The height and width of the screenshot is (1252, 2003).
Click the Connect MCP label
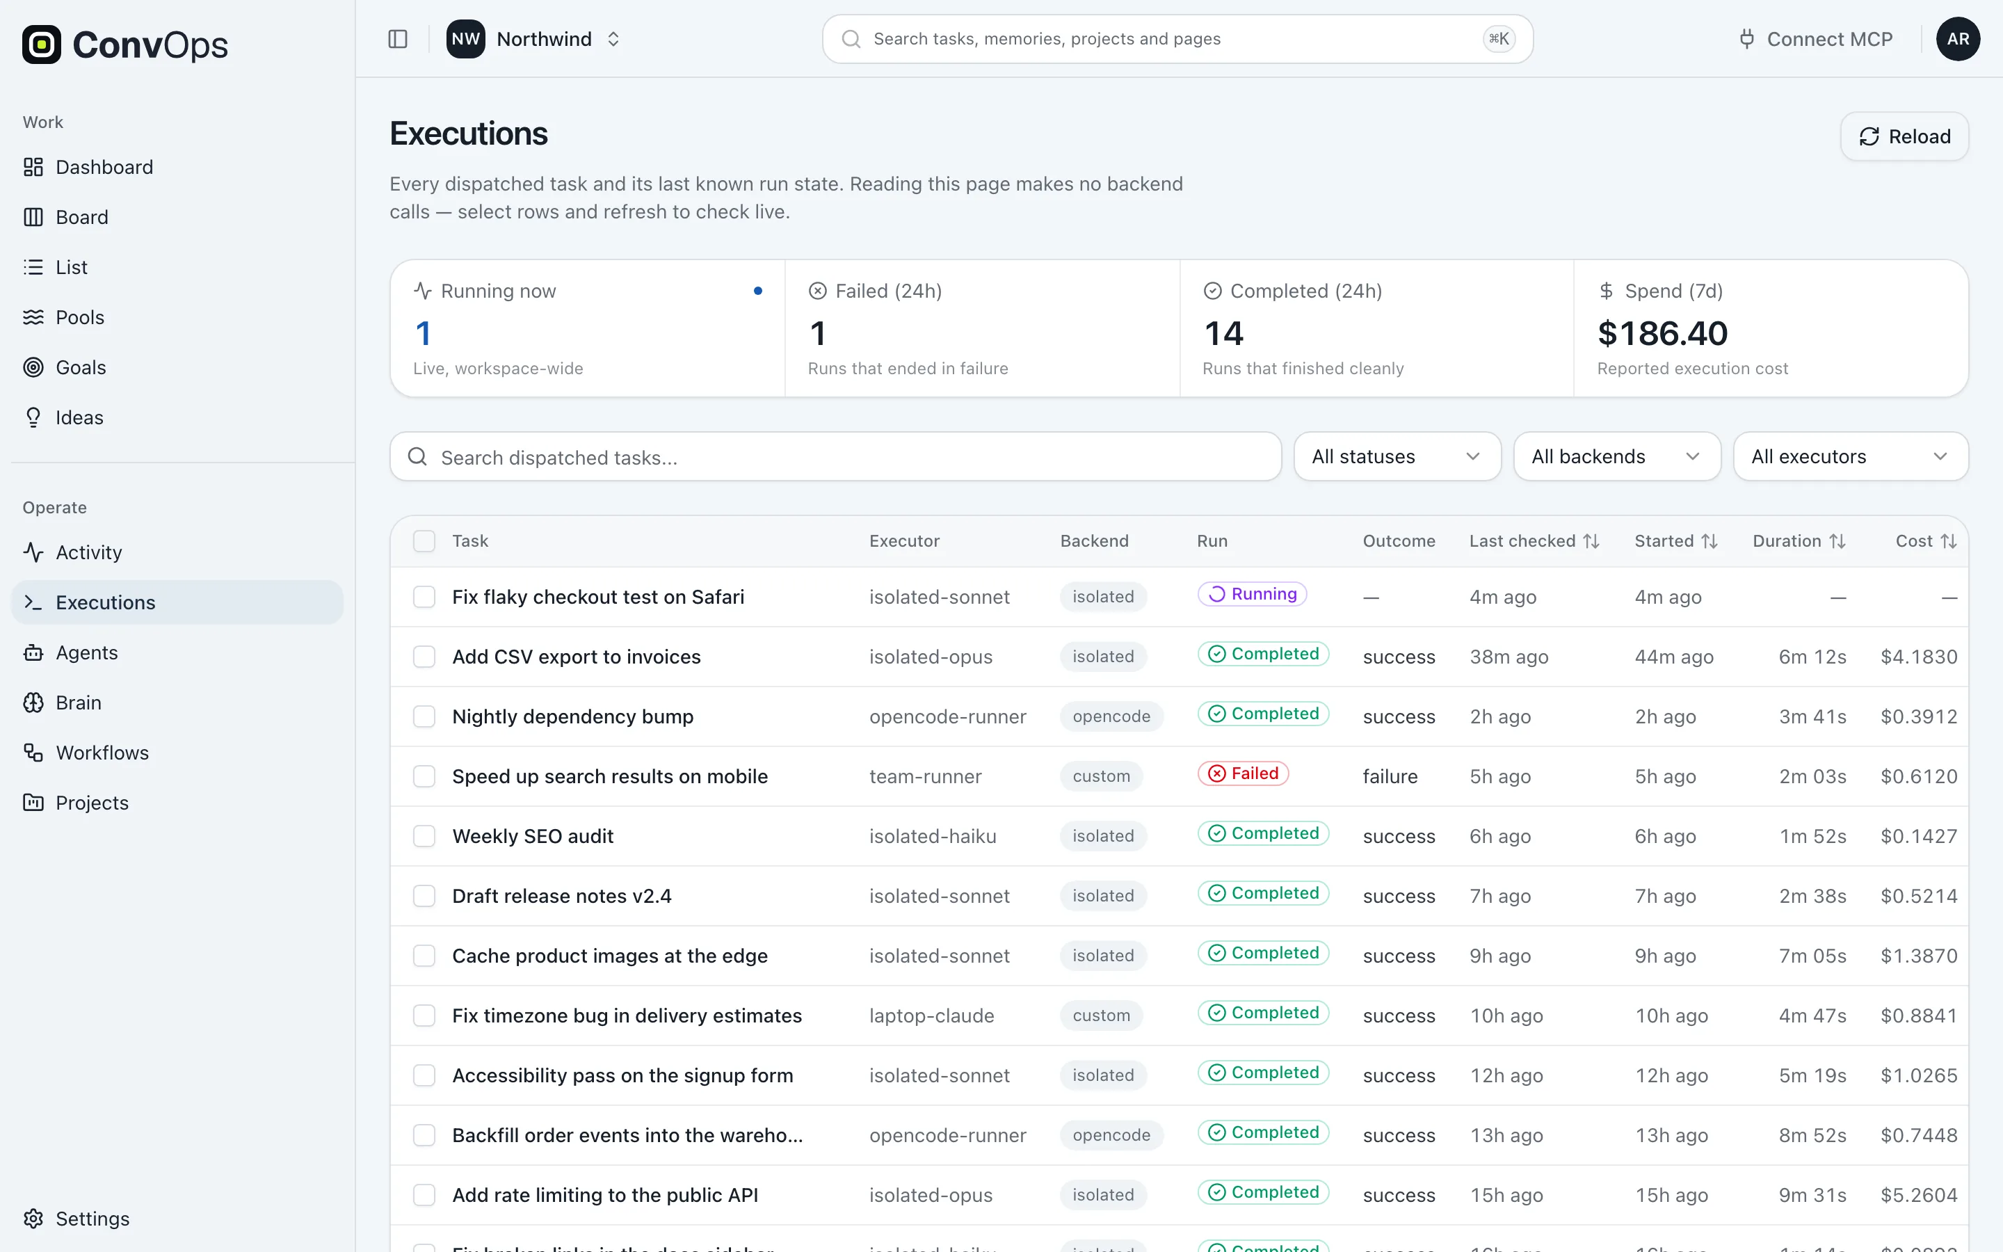point(1829,39)
